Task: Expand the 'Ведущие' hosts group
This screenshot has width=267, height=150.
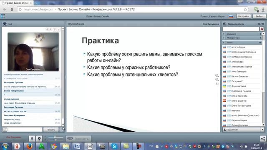Action: point(242,34)
